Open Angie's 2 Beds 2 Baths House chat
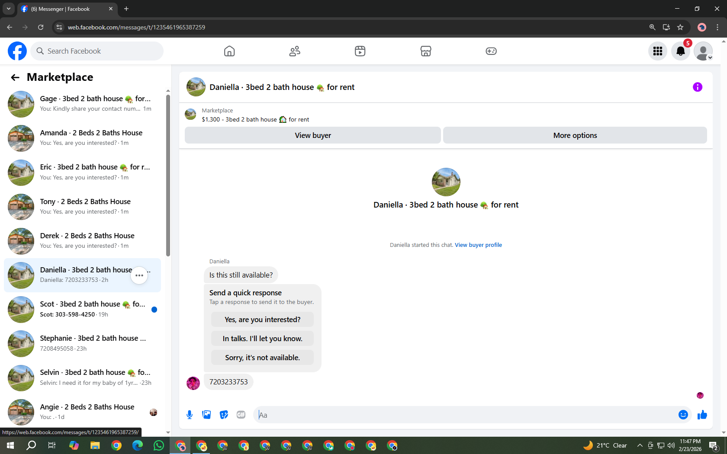 pyautogui.click(x=82, y=412)
